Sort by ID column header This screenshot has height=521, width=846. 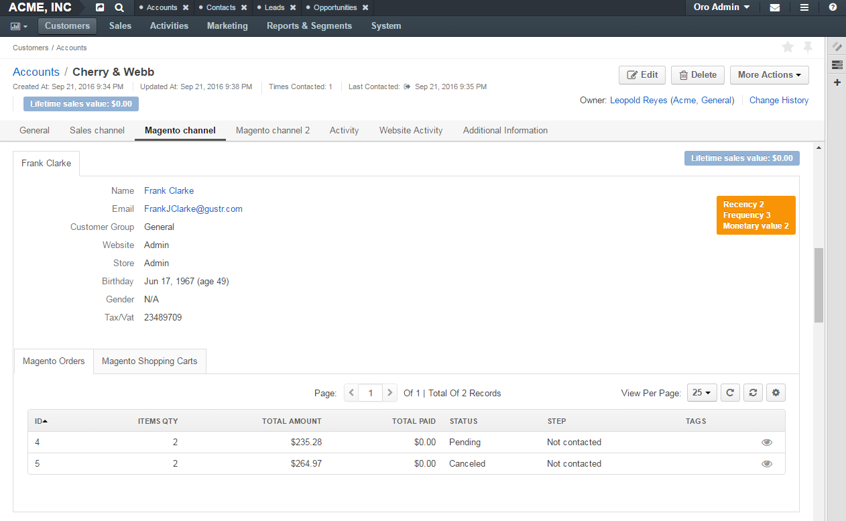pyautogui.click(x=41, y=421)
